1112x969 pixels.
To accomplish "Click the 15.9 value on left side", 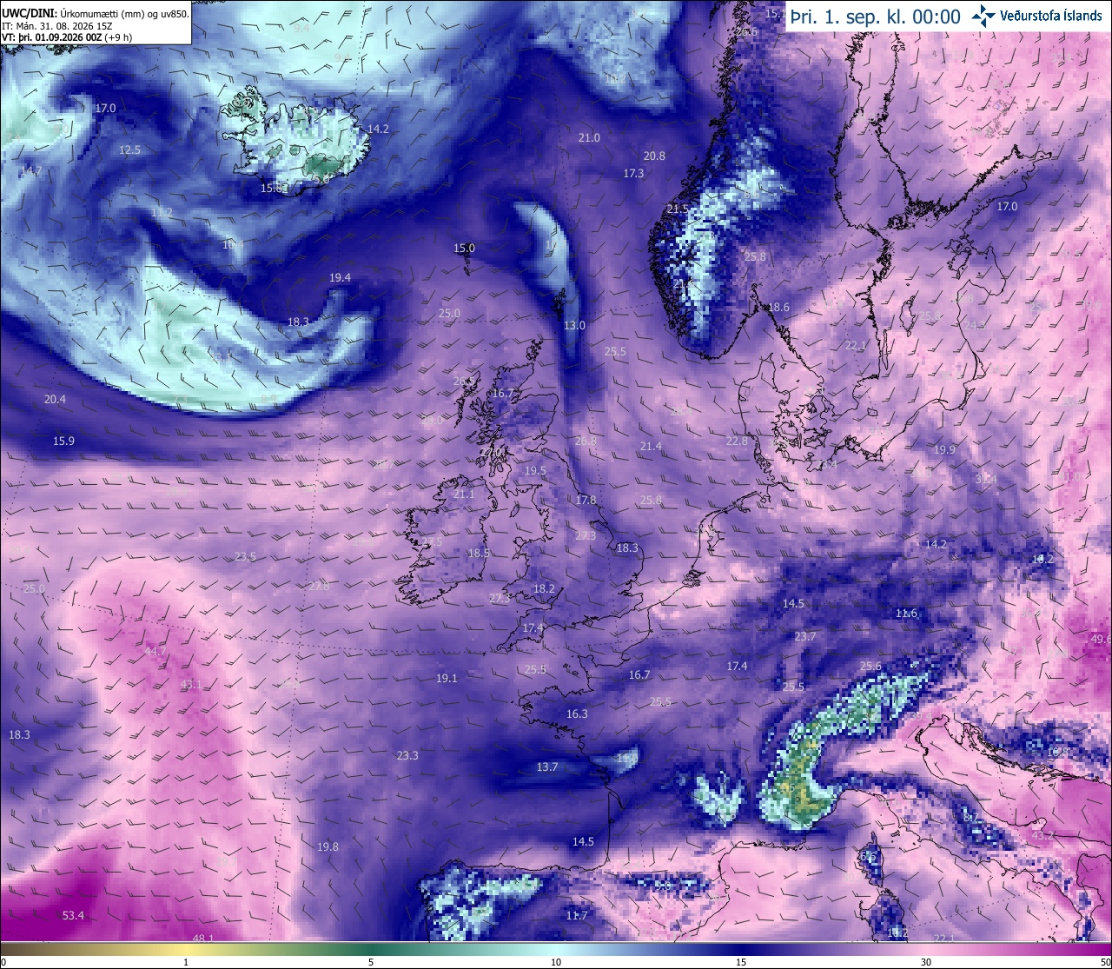I will coord(63,441).
